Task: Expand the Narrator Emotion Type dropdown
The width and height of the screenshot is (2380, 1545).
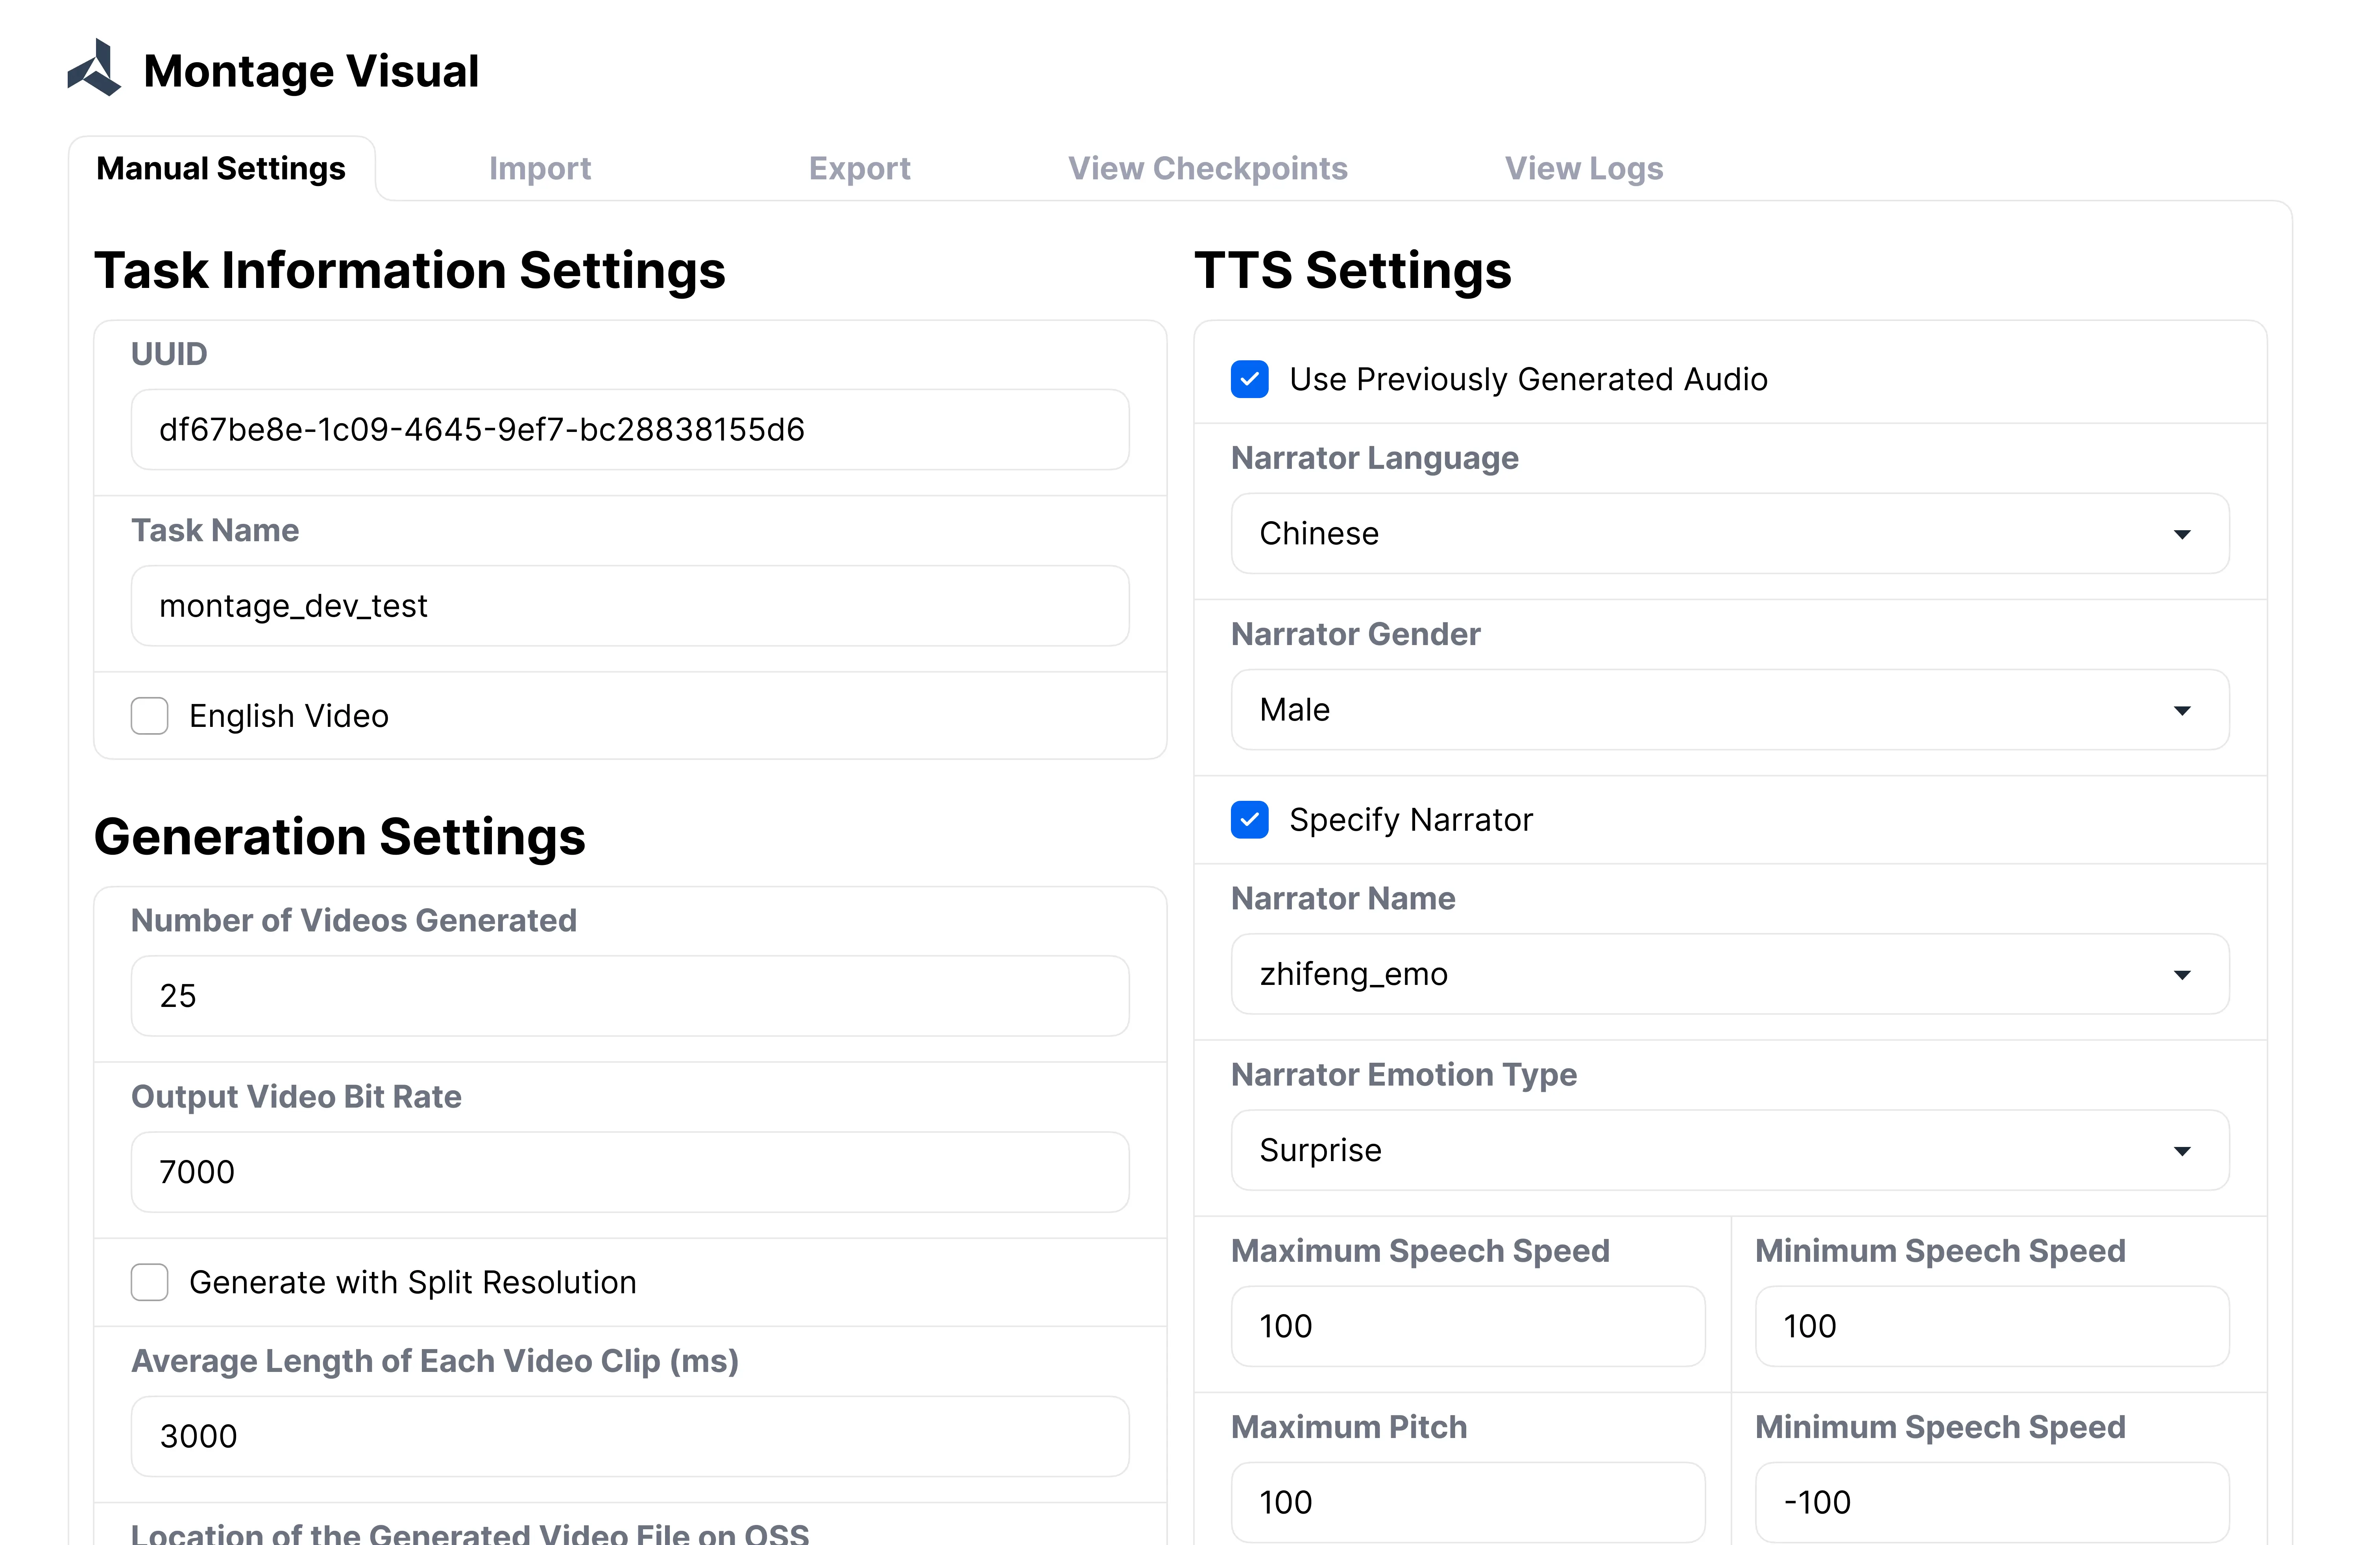Action: pyautogui.click(x=1729, y=1150)
